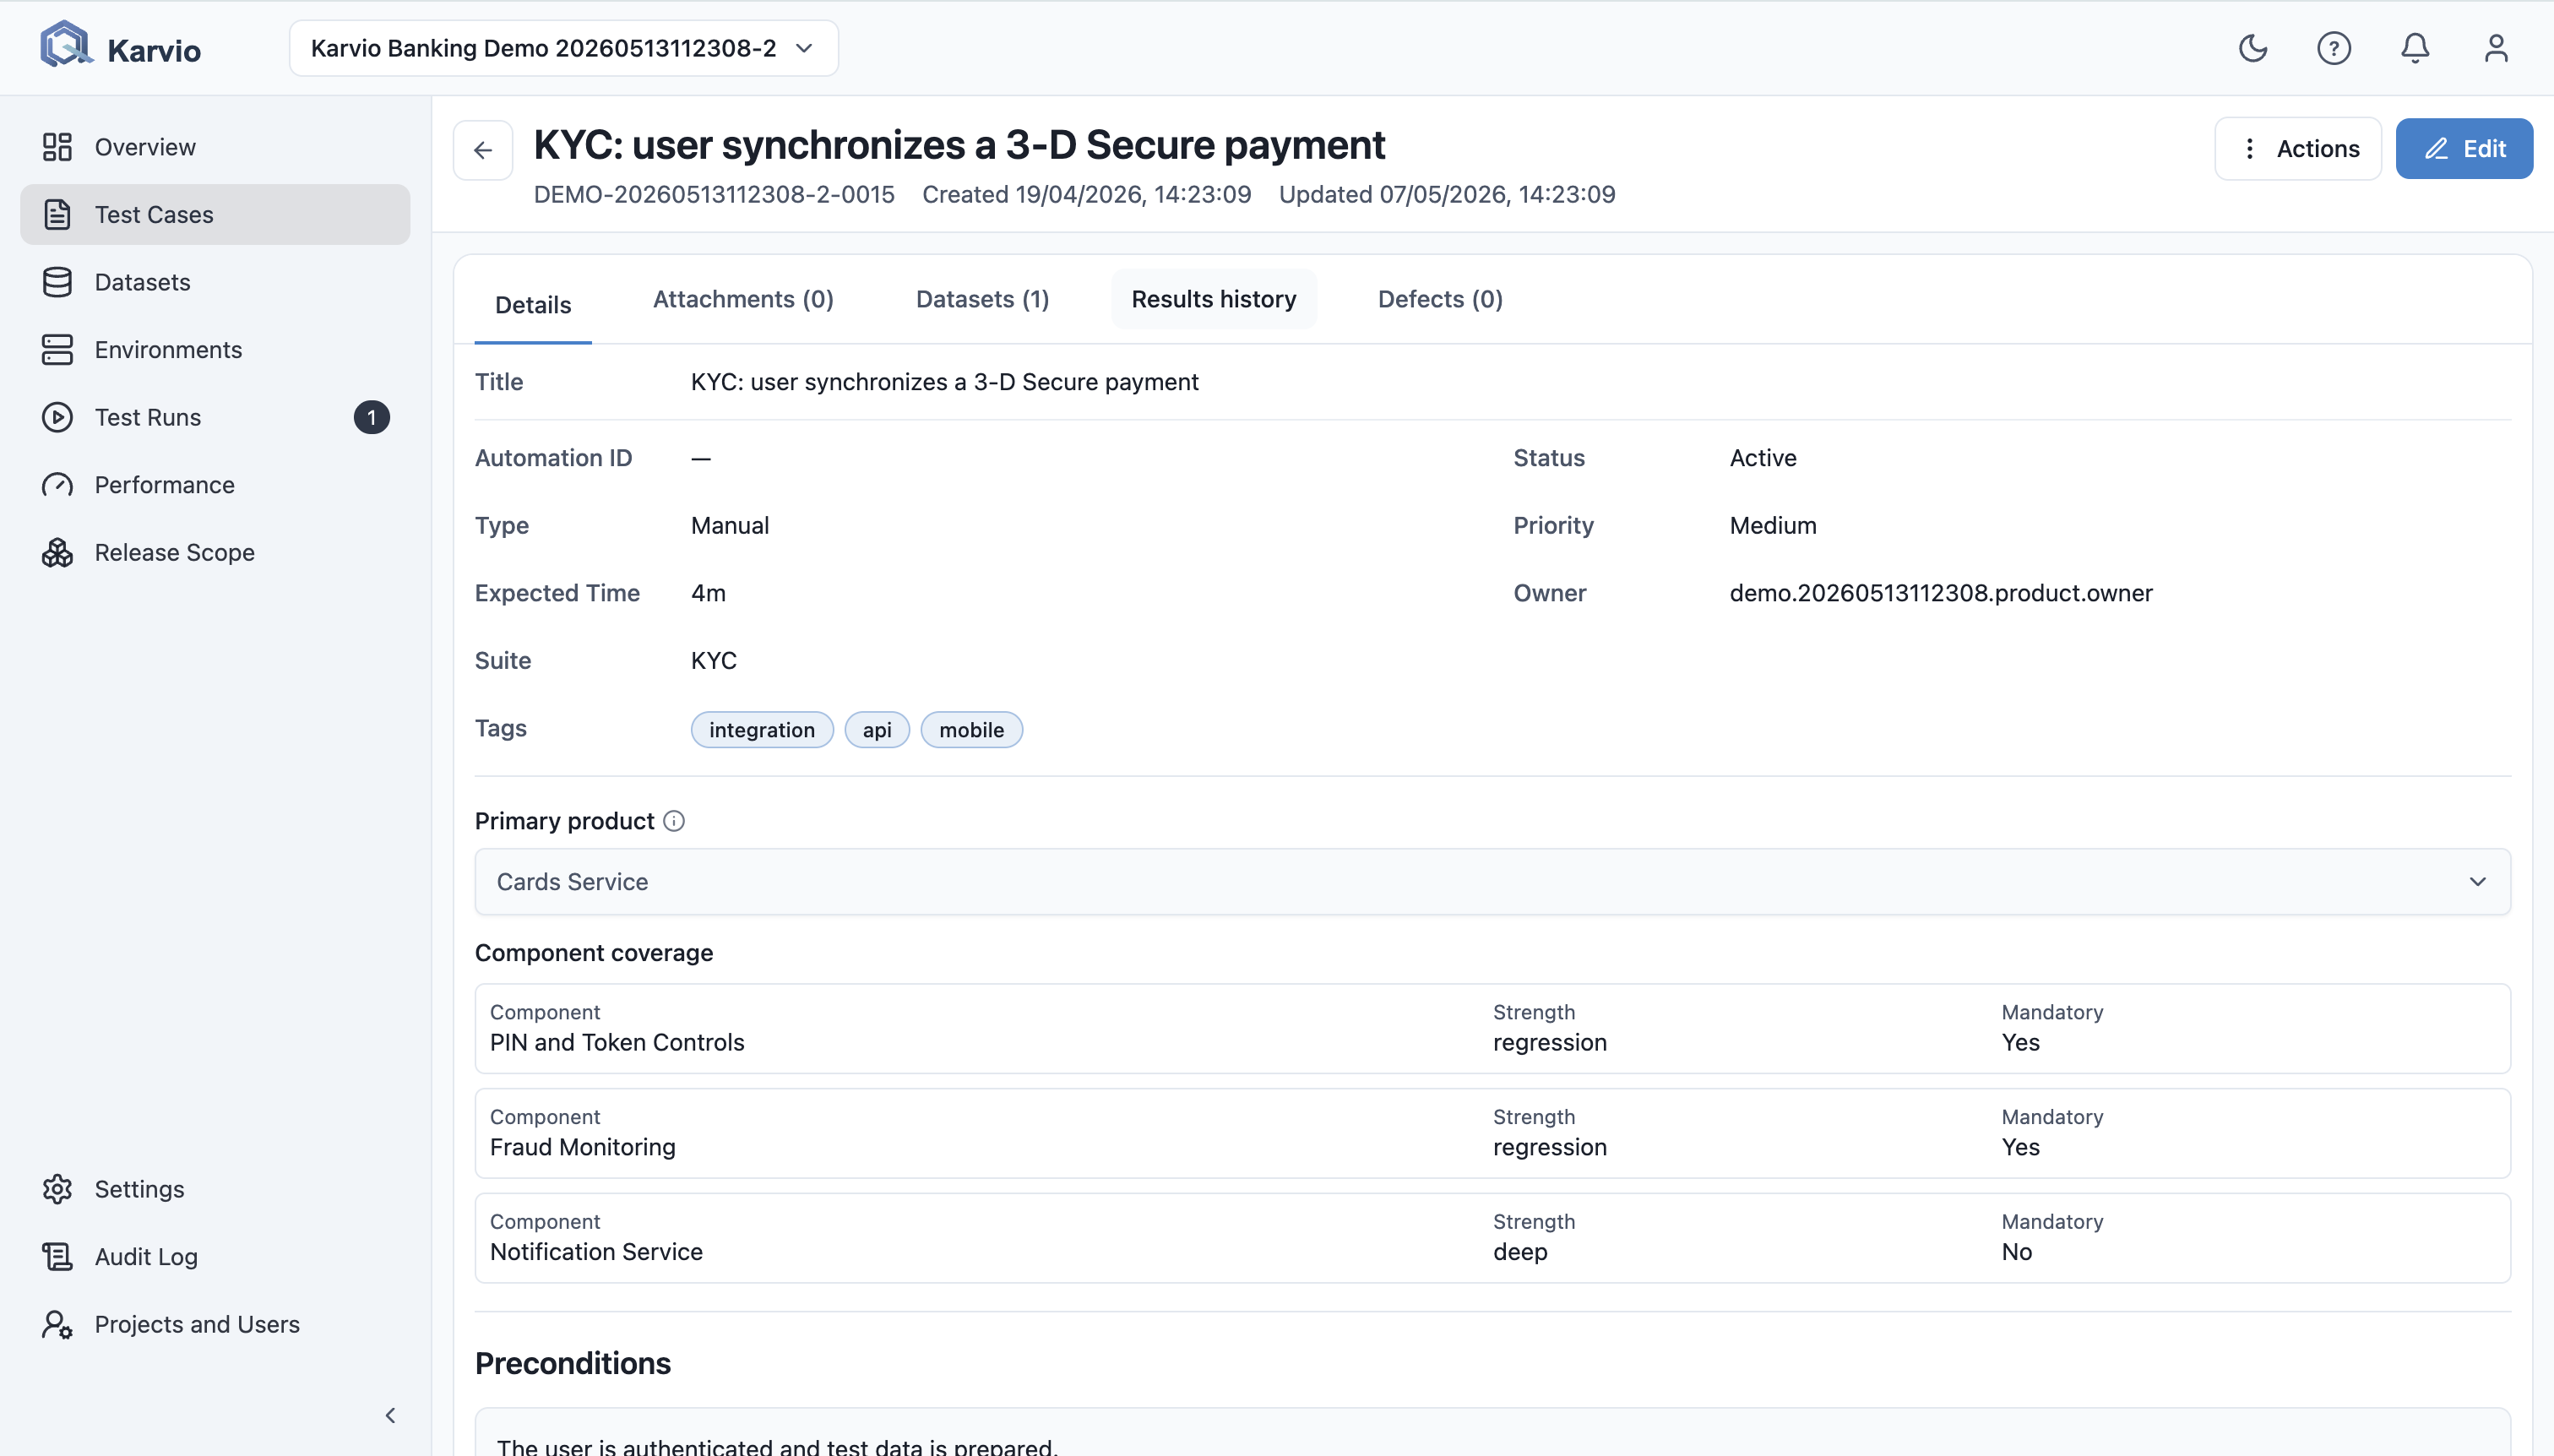Click the Preconditions heading
2554x1456 pixels.
pos(573,1364)
